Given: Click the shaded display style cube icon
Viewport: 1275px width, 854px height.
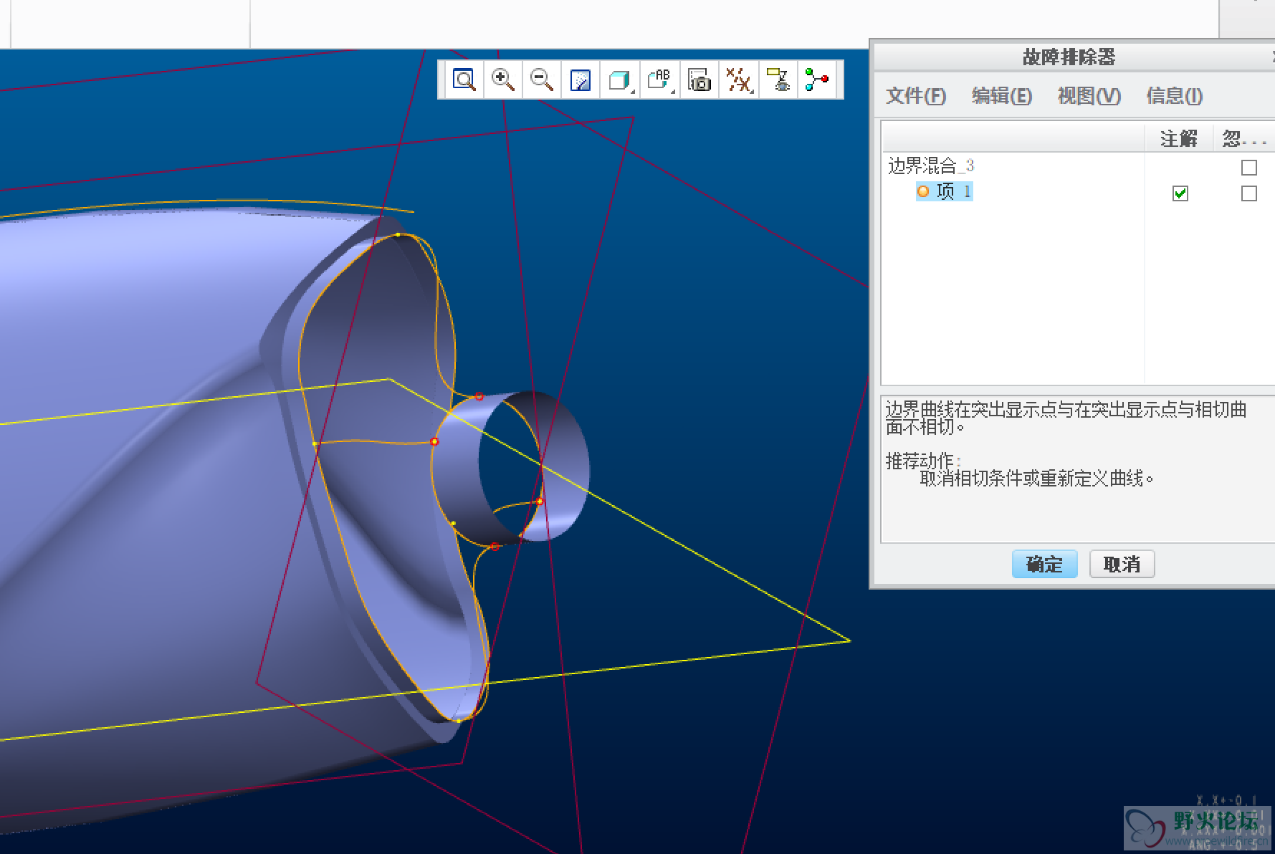Looking at the screenshot, I should (x=617, y=80).
